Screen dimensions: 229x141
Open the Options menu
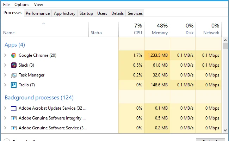(x=22, y=5)
